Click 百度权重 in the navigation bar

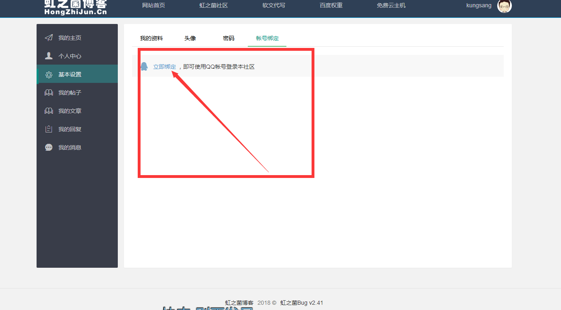(x=331, y=6)
